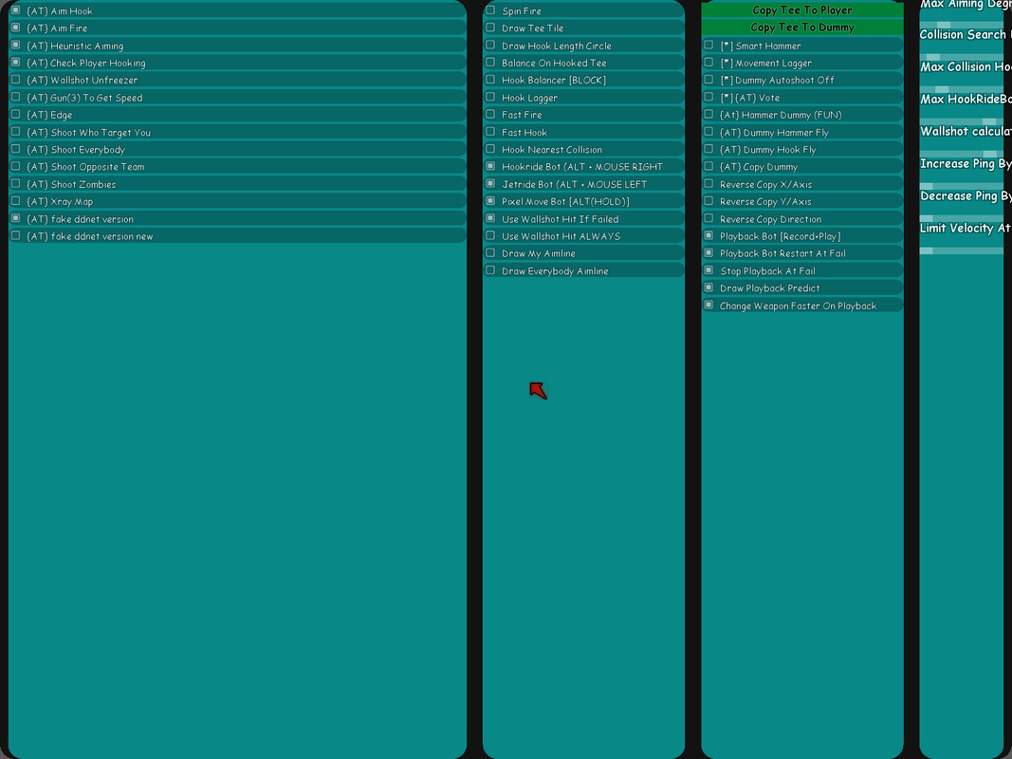Disable Hookride Bot (ALT + MOUSE RIGHT)
The width and height of the screenshot is (1012, 759).
coord(490,166)
